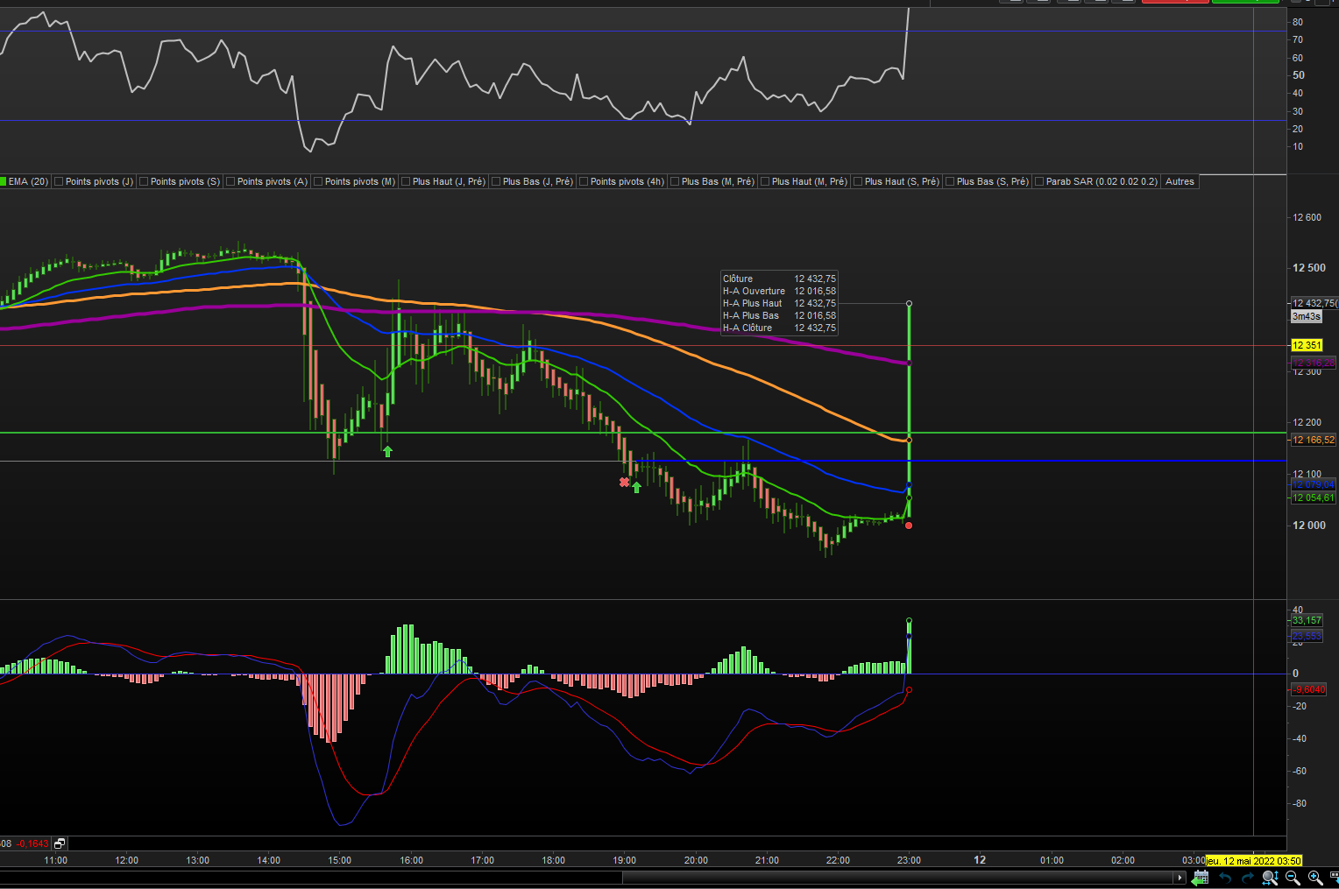The width and height of the screenshot is (1339, 889).
Task: Click the go-to-date calendar icon
Action: click(1201, 878)
